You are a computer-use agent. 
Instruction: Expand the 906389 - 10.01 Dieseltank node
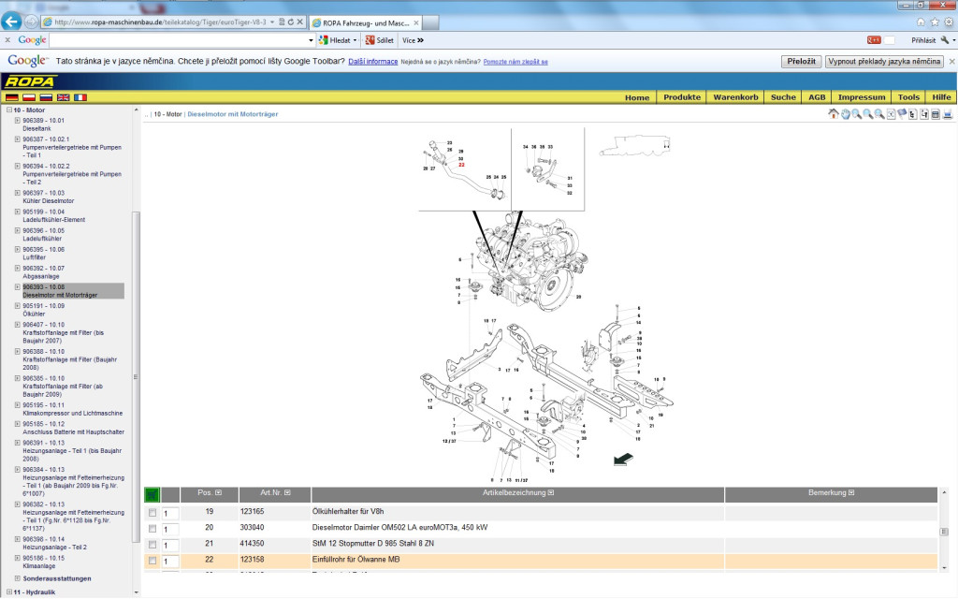click(x=18, y=121)
